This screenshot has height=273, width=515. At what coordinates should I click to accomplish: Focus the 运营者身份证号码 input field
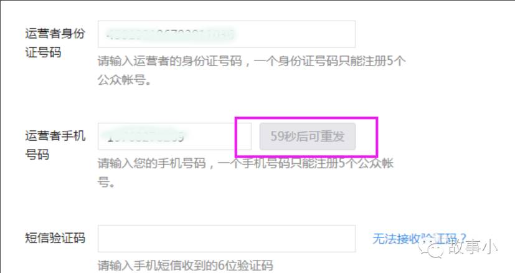[x=227, y=34]
